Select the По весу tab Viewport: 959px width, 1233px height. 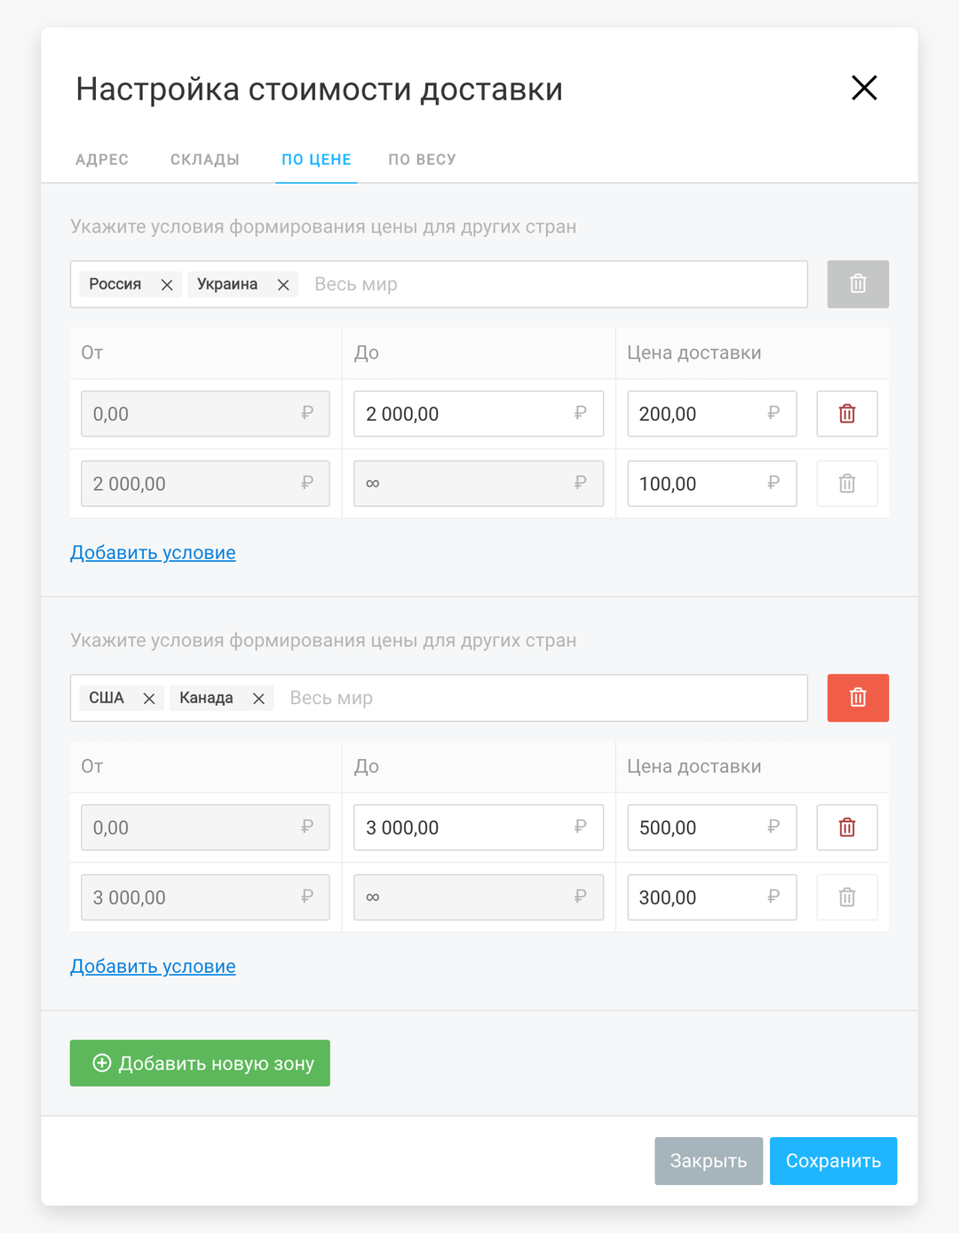pyautogui.click(x=422, y=160)
